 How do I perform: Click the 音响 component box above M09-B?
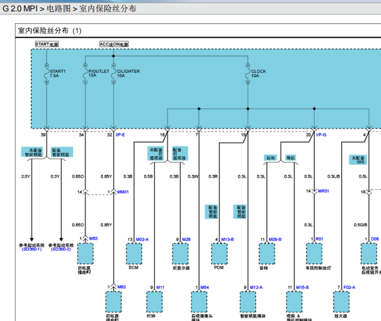coord(267,254)
